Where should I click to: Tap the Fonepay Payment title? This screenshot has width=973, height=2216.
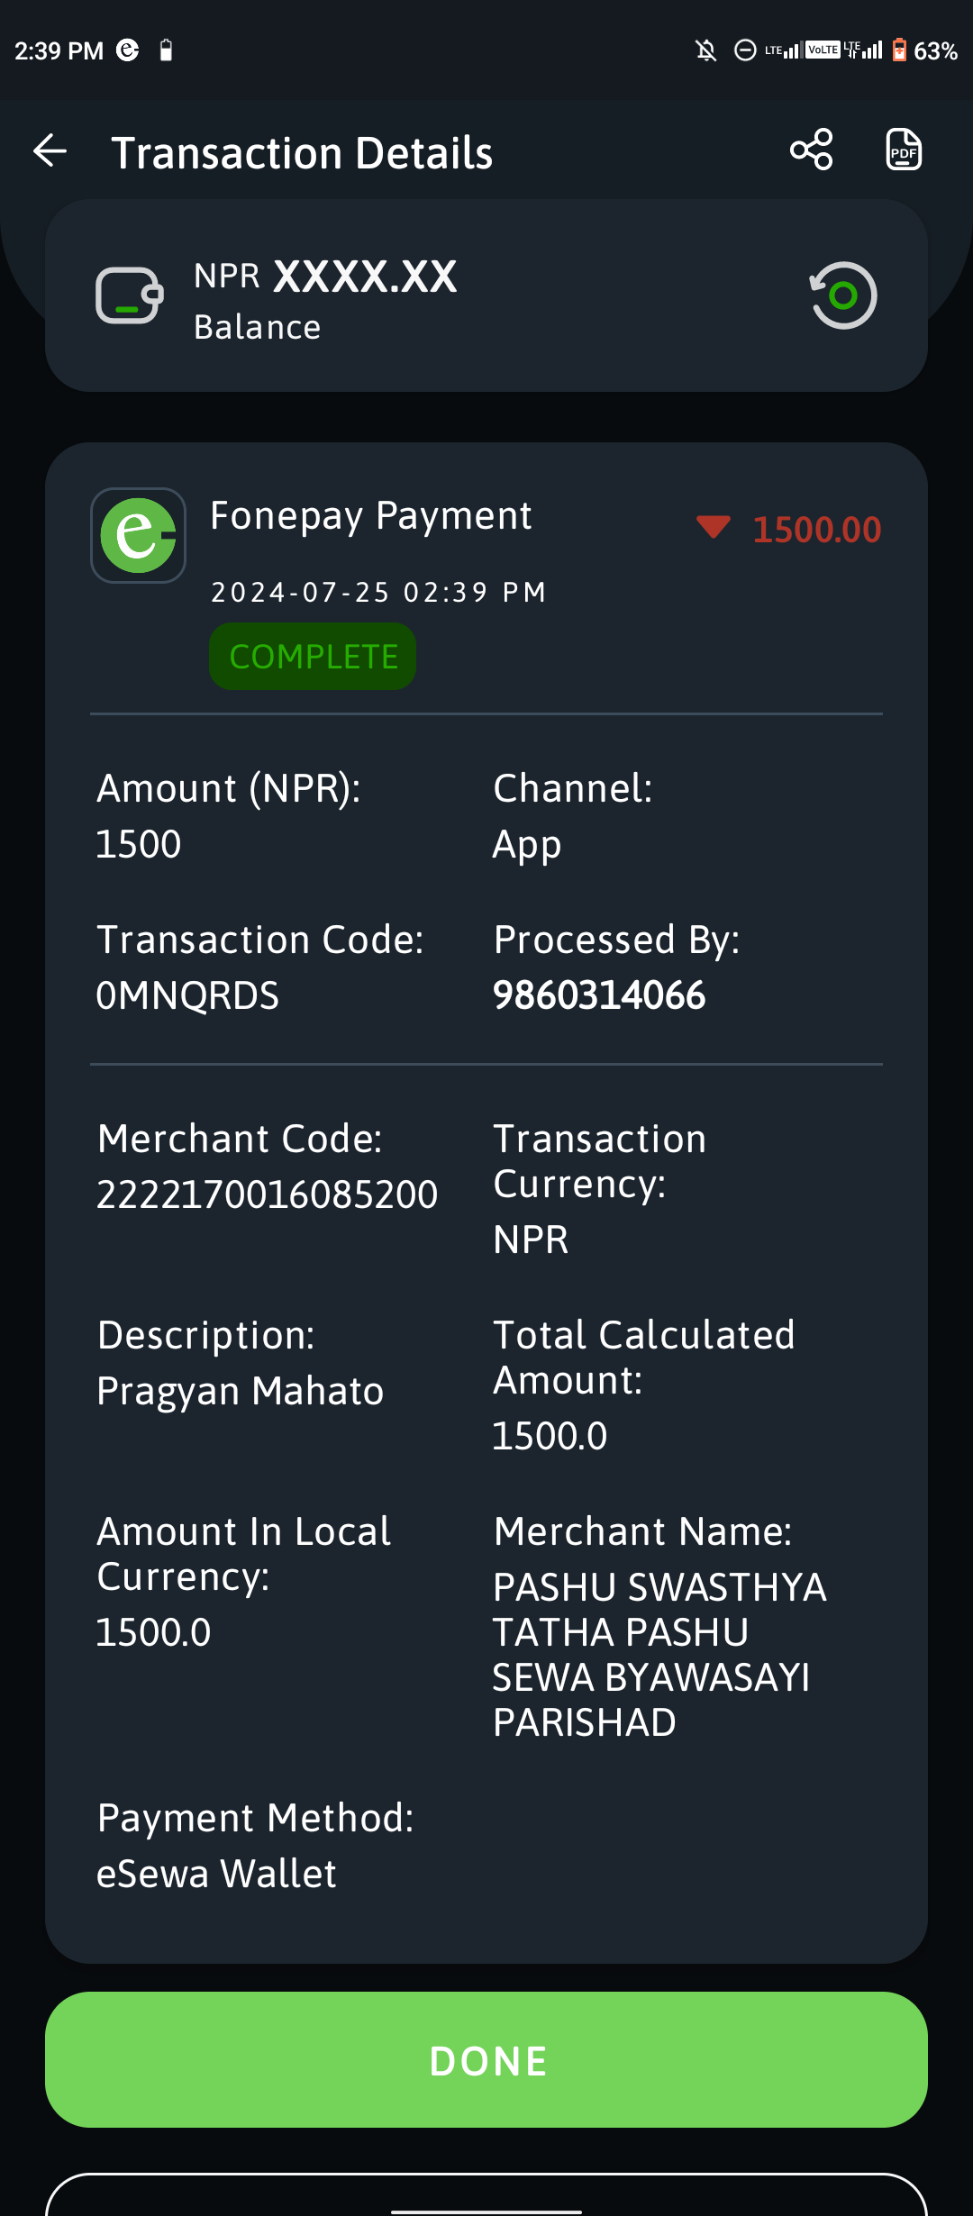pyautogui.click(x=370, y=516)
